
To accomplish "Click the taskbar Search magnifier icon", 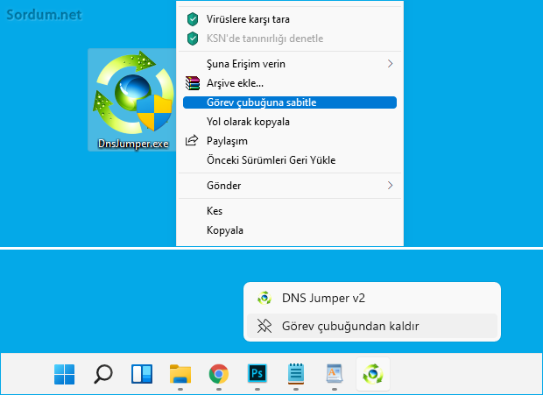I will 103,375.
